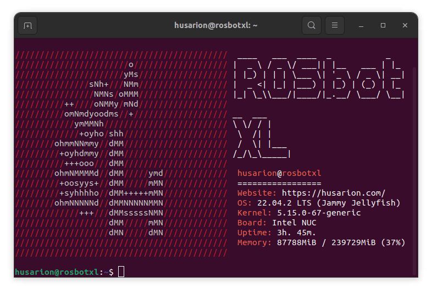The height and width of the screenshot is (293, 432).
Task: Click the dMMNNNNNMMN text in ASCII logo
Action: coord(136,203)
